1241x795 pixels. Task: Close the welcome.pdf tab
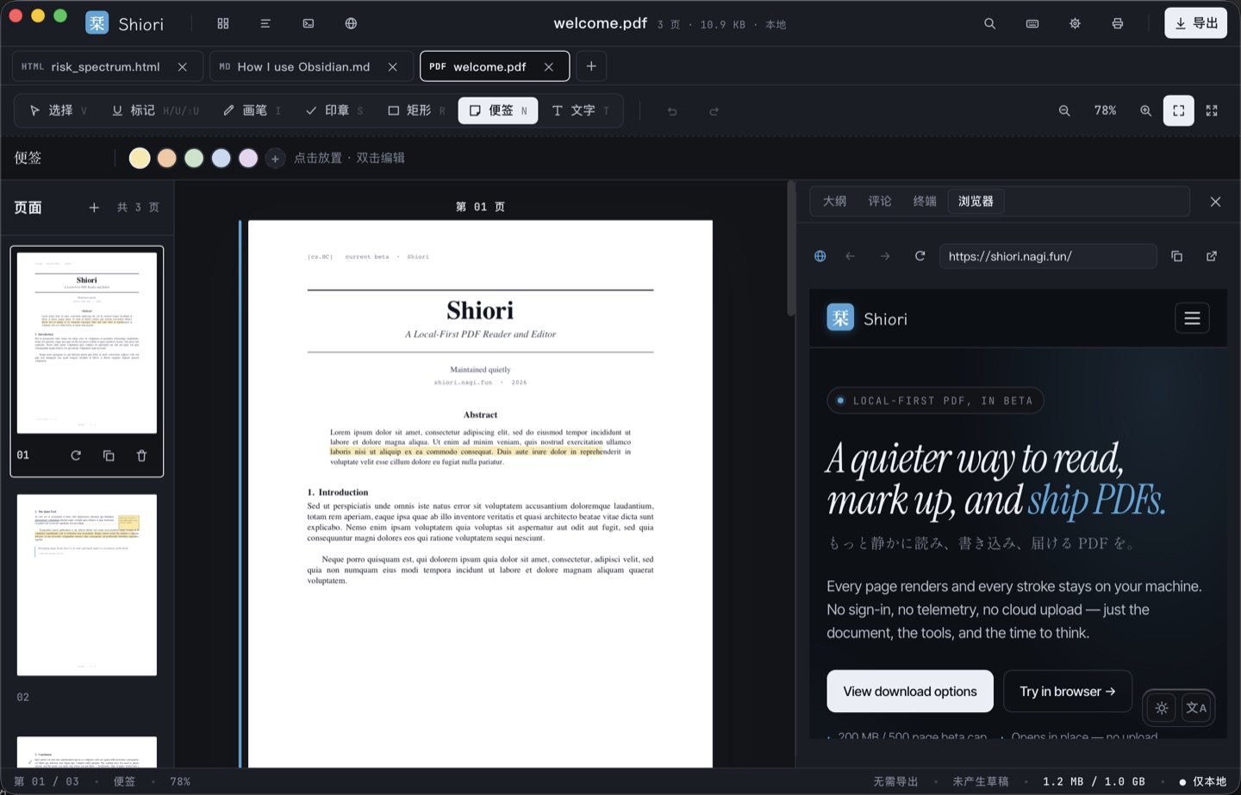[x=549, y=66]
